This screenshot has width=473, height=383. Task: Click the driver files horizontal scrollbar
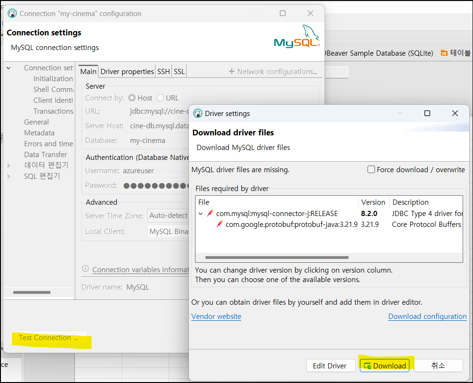click(x=277, y=258)
